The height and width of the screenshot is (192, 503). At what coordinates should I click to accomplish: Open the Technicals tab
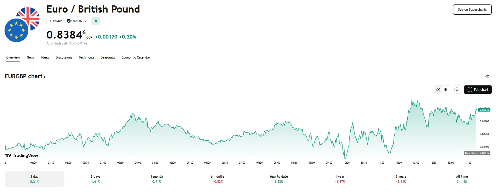pyautogui.click(x=86, y=57)
